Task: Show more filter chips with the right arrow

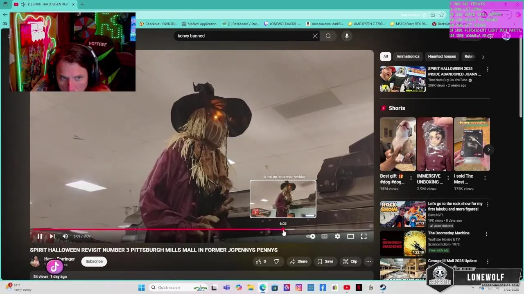Action: pos(483,57)
